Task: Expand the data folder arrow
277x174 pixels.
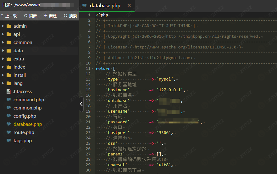Action: 3,51
